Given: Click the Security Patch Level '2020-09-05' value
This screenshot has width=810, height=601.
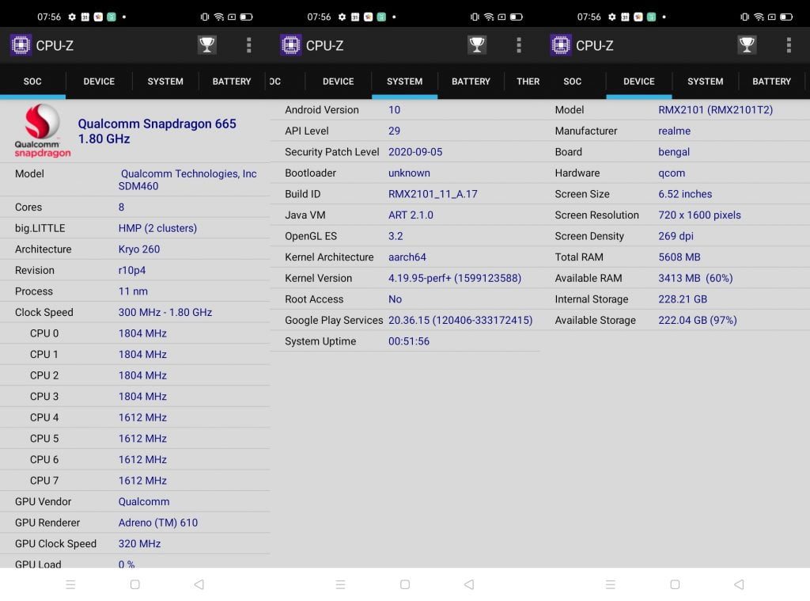Looking at the screenshot, I should 415,152.
